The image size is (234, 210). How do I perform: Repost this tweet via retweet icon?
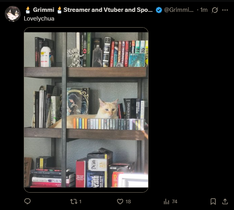pyautogui.click(x=74, y=202)
